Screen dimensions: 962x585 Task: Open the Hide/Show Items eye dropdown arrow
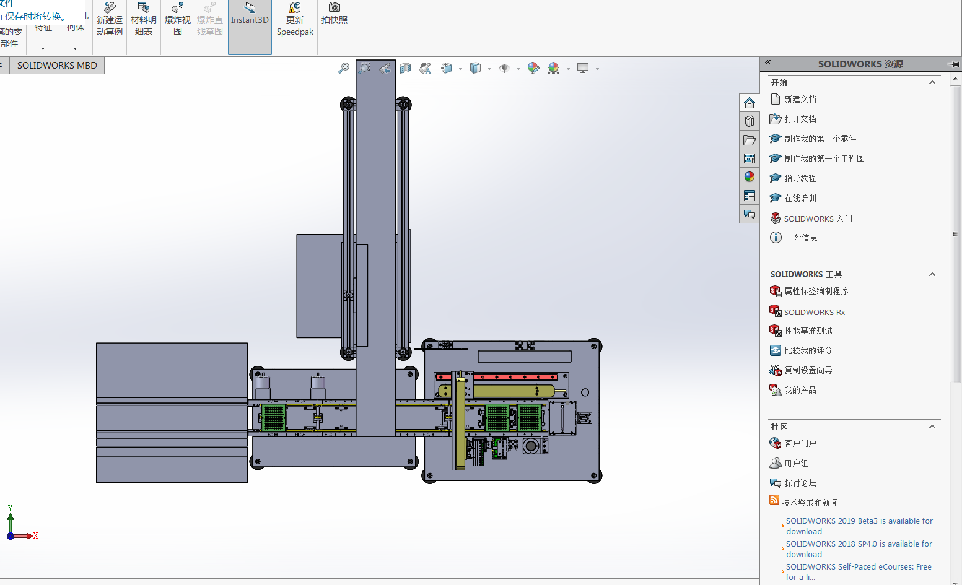click(x=518, y=69)
